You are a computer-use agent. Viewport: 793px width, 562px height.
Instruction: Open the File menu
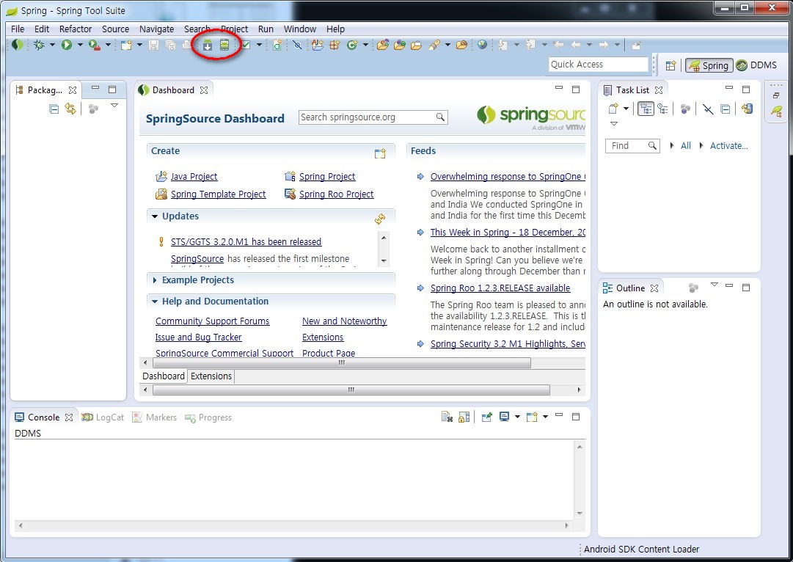point(18,29)
